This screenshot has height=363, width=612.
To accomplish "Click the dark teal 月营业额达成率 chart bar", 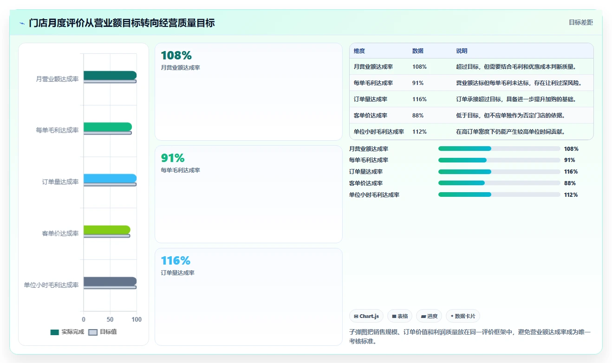I will pos(110,75).
